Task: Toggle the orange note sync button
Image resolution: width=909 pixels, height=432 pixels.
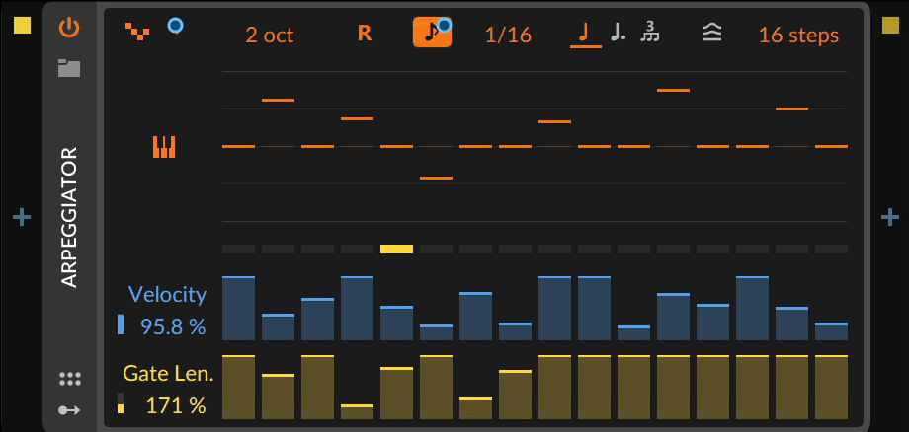Action: click(432, 33)
